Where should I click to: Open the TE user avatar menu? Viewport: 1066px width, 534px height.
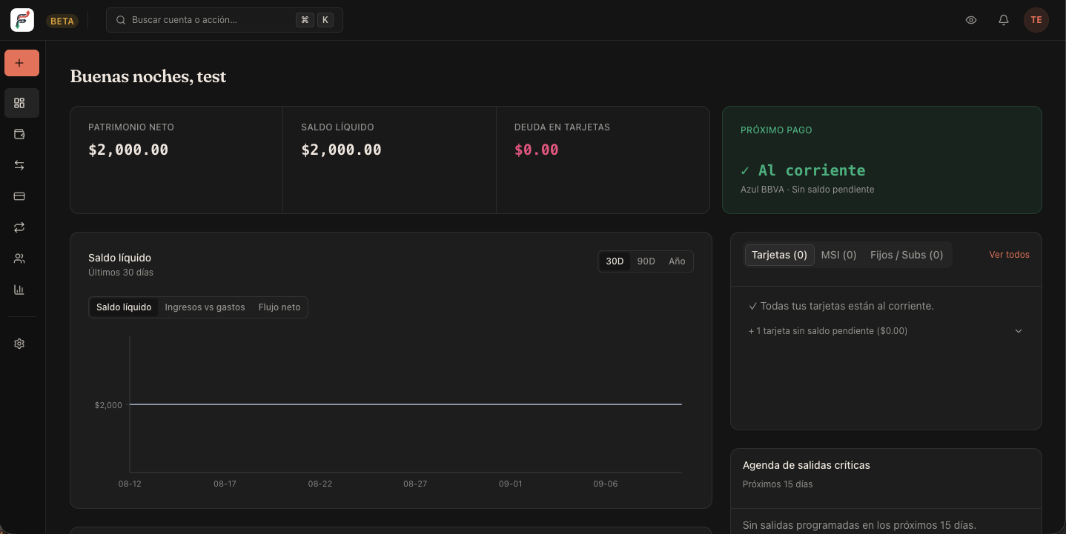coord(1036,20)
